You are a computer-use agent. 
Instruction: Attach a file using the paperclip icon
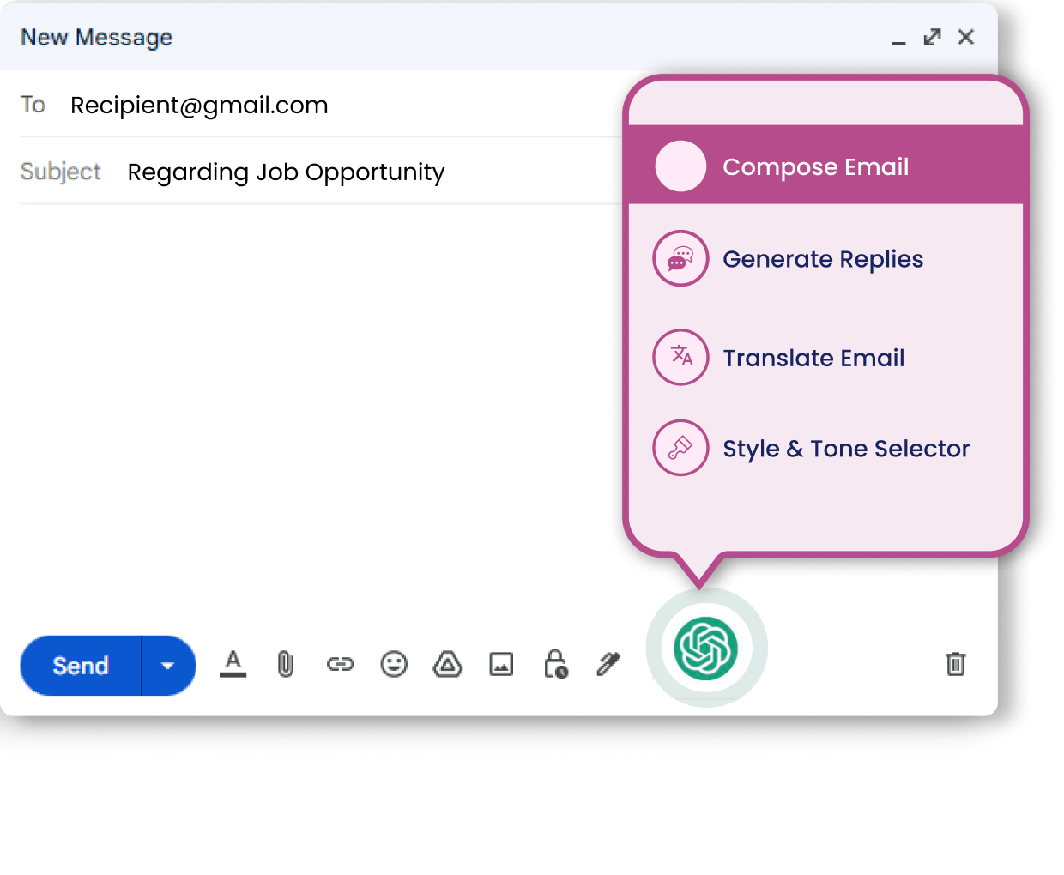(286, 664)
